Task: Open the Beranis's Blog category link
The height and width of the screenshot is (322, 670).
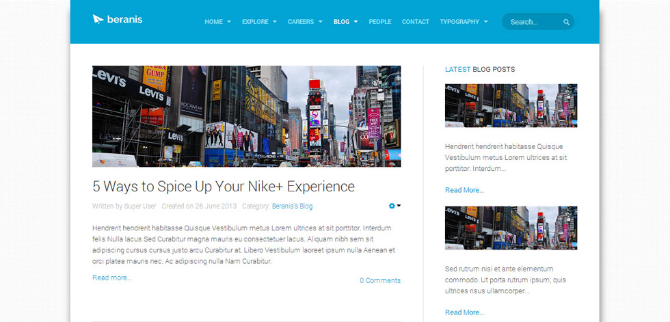Action: click(x=293, y=206)
